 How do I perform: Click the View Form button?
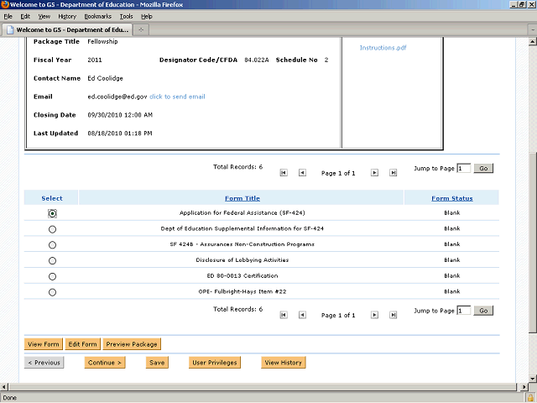pos(44,344)
